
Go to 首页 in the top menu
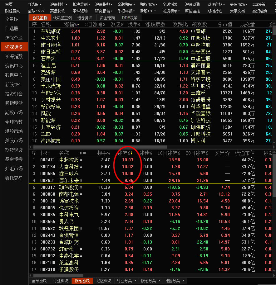click(x=9, y=4)
